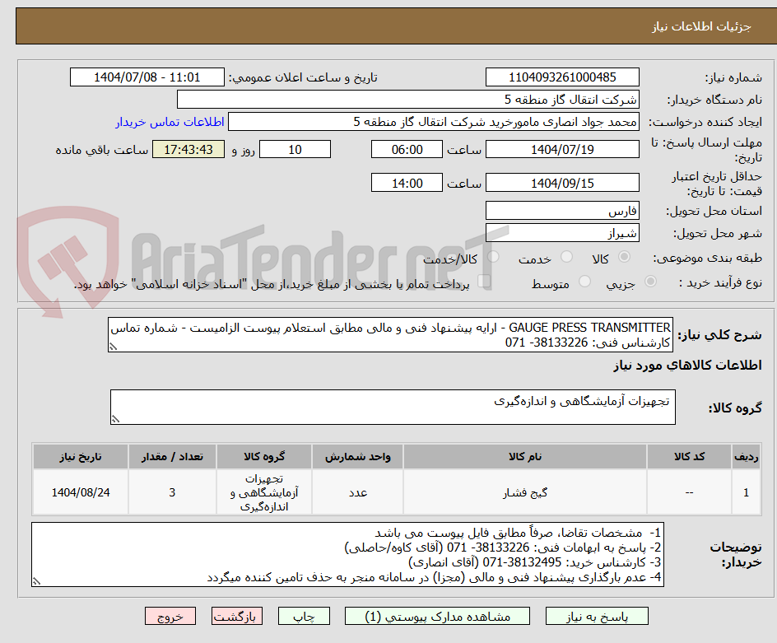The image size is (777, 643).
Task: Click the روز field containing 10
Action: coord(295,149)
